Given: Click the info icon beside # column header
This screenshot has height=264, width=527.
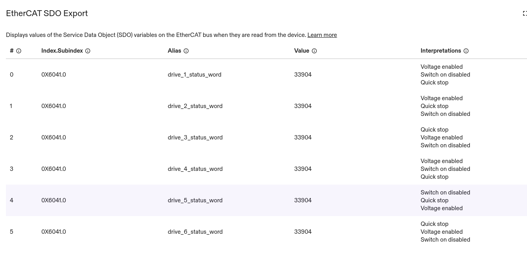Looking at the screenshot, I should (19, 51).
